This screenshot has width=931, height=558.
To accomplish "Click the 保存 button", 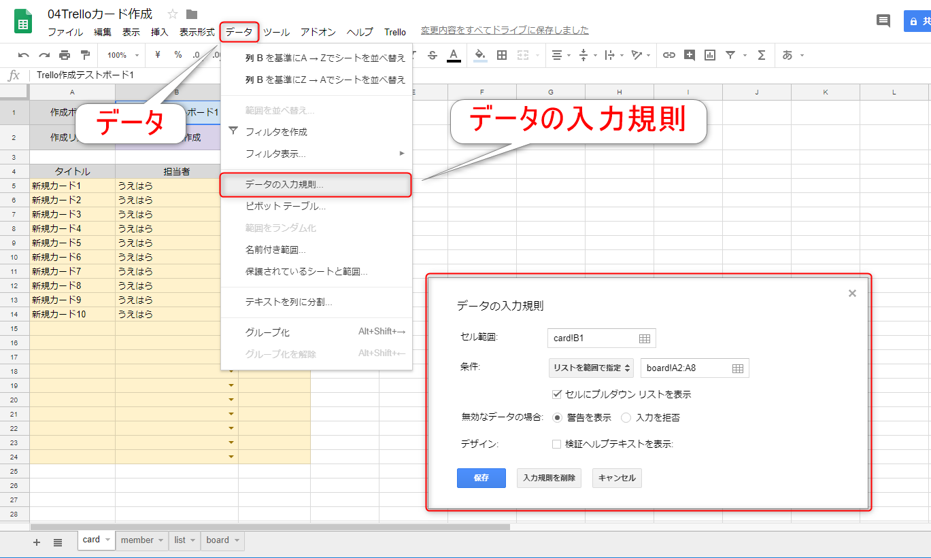I will pyautogui.click(x=481, y=478).
